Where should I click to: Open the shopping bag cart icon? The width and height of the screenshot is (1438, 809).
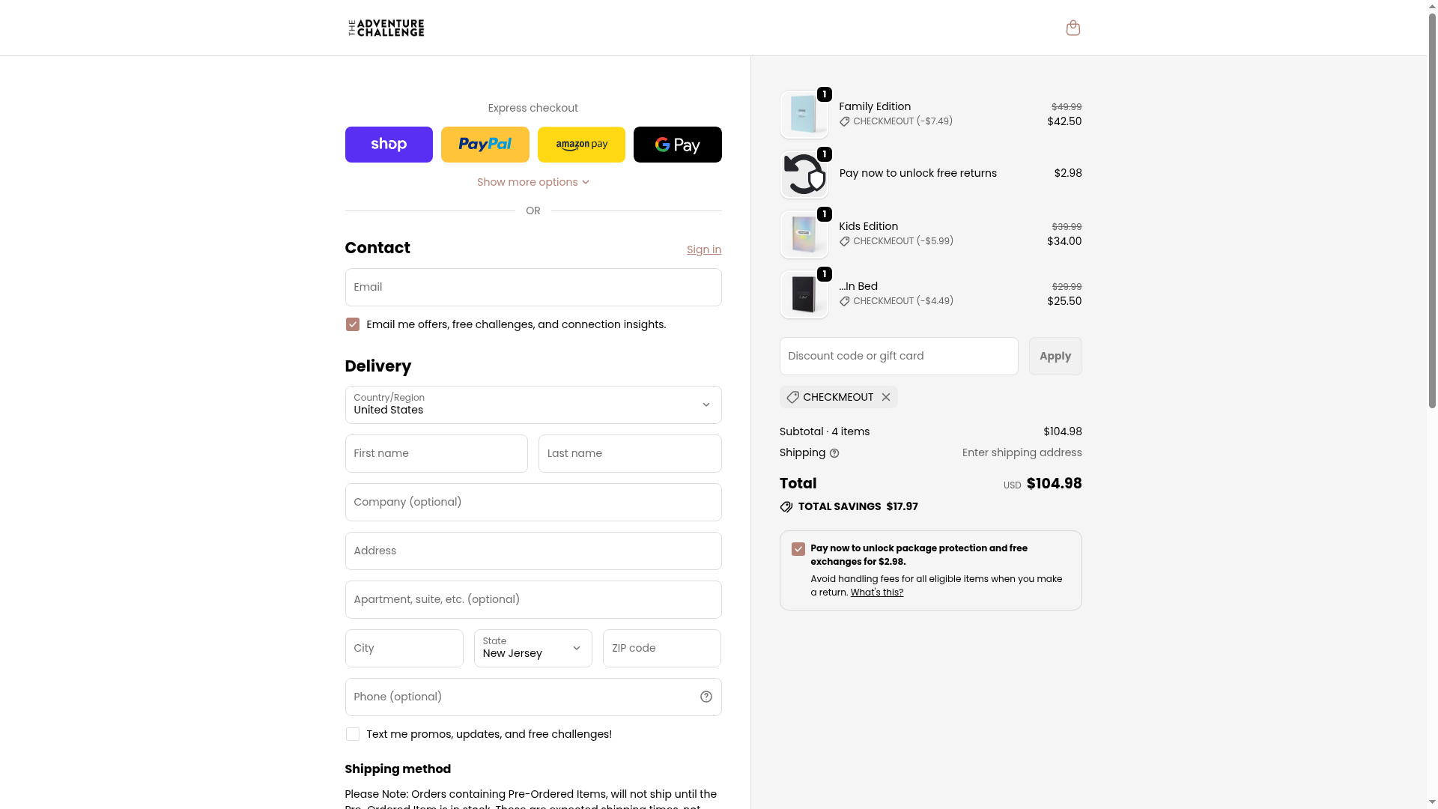tap(1073, 28)
